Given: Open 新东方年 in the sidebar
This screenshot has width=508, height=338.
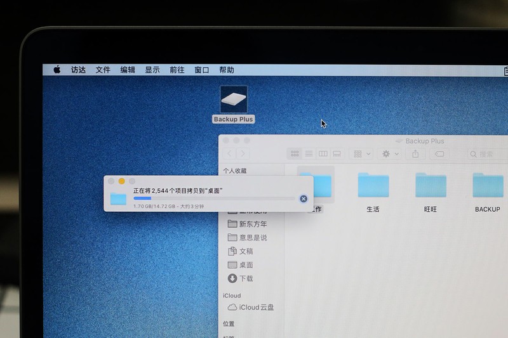Looking at the screenshot, I should [248, 224].
